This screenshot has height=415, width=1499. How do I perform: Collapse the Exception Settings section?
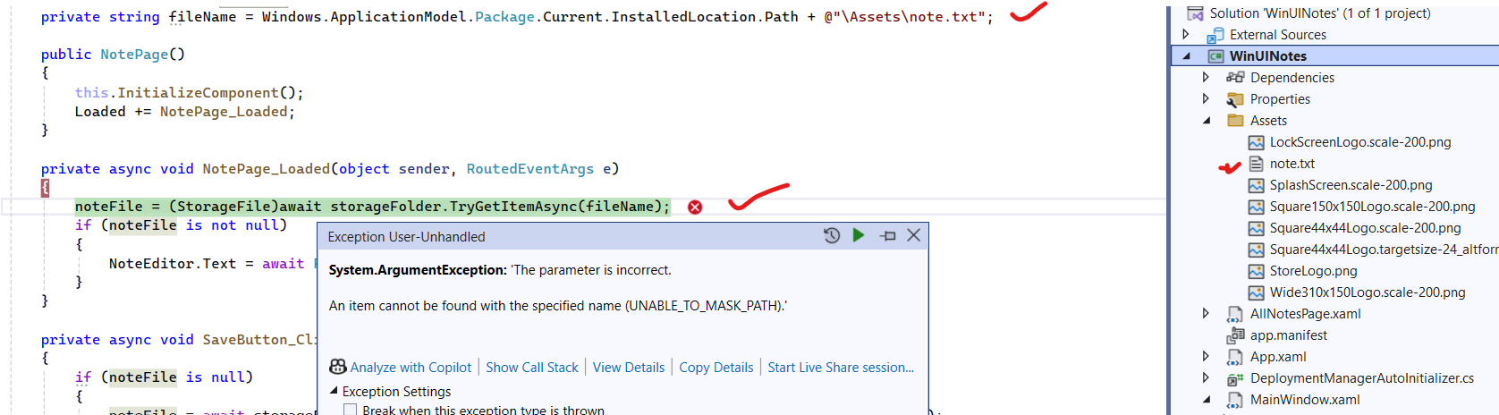(335, 391)
